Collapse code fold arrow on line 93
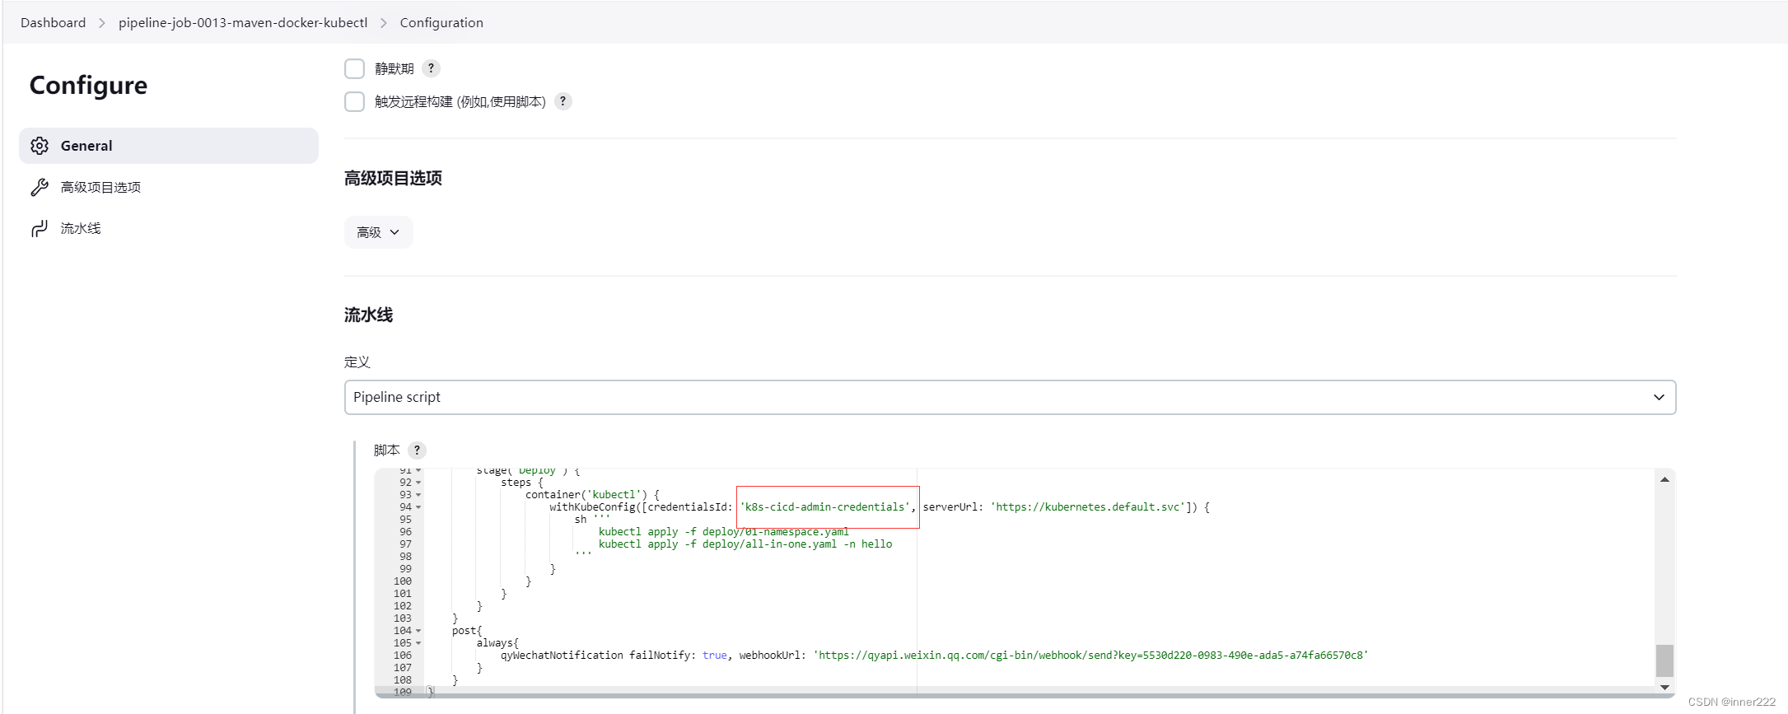This screenshot has width=1788, height=714. pyautogui.click(x=418, y=495)
